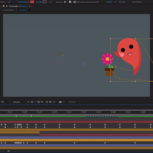Open the show channel color management icon
Screen dimensions: 153x153
tap(47, 102)
